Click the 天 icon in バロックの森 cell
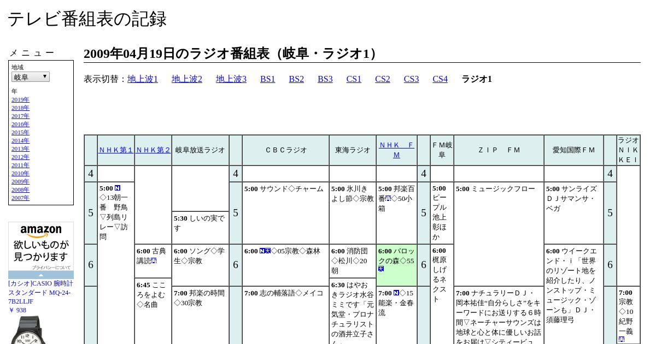 pos(381,269)
